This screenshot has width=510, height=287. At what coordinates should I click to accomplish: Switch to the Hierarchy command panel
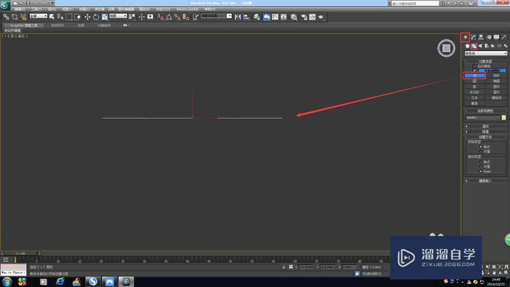pyautogui.click(x=481, y=37)
